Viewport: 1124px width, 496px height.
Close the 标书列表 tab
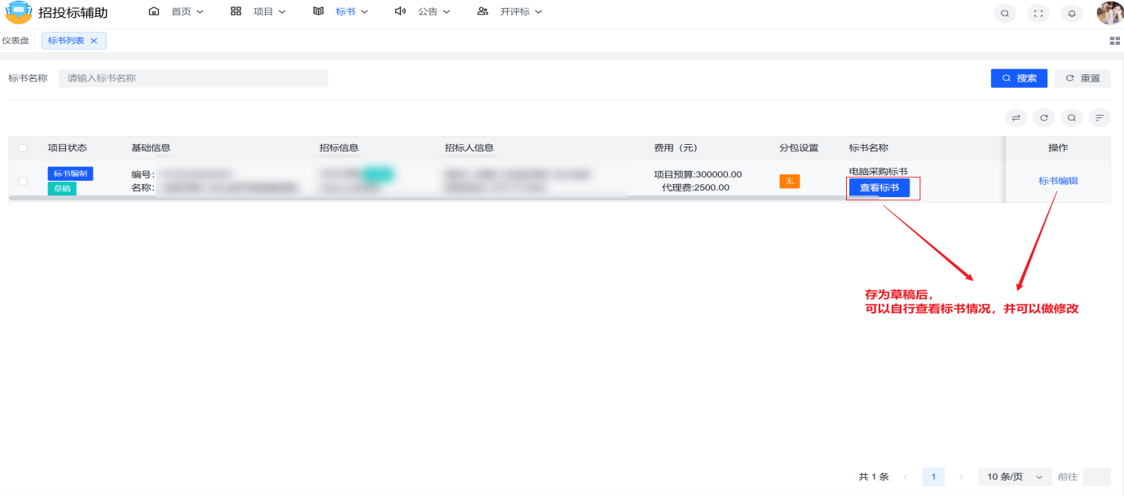point(94,41)
